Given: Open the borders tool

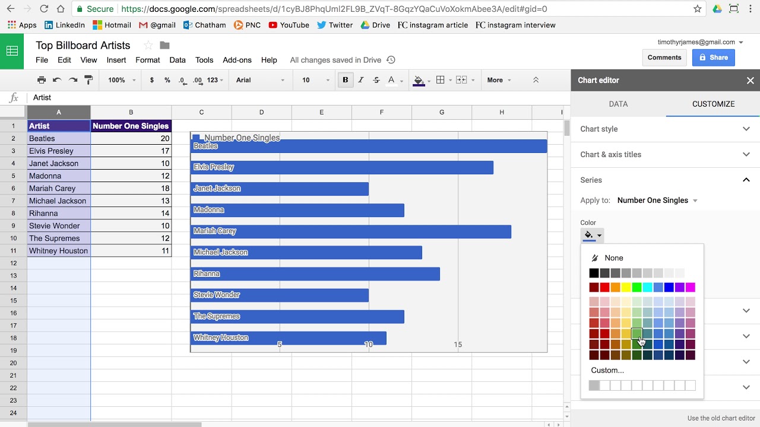Looking at the screenshot, I should pyautogui.click(x=444, y=80).
